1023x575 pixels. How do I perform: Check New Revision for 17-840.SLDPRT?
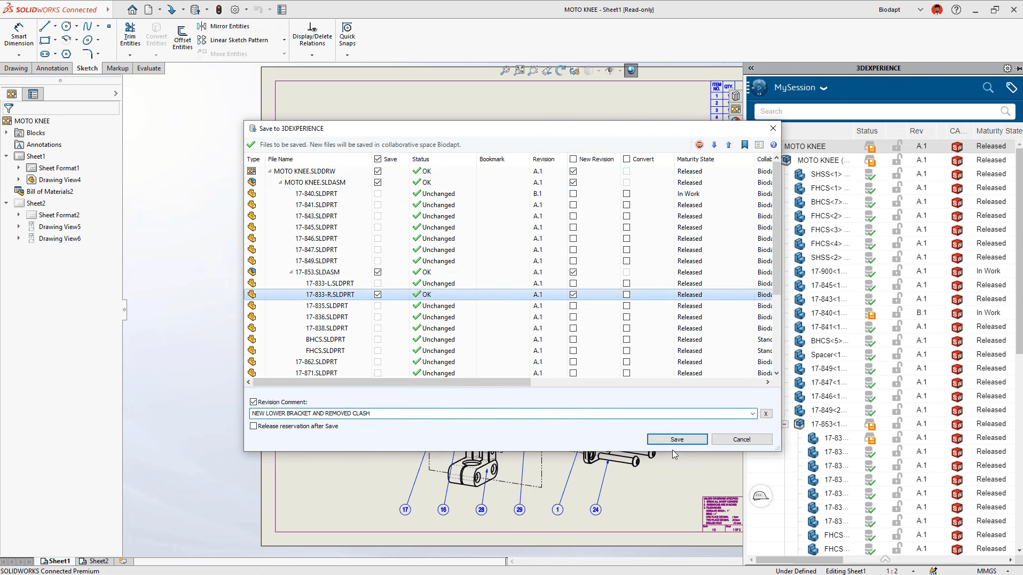tap(573, 194)
